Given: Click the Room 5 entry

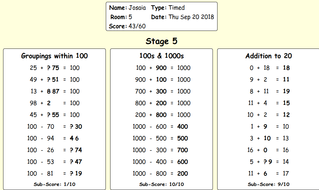Looking at the screenshot, I should (121, 17).
